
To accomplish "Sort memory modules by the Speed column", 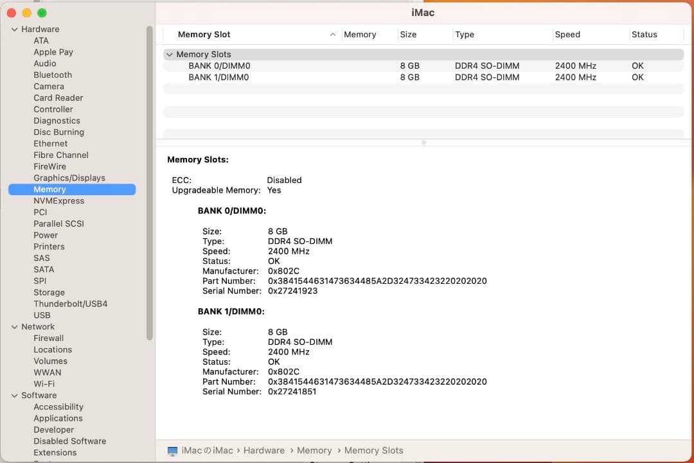I will (567, 34).
